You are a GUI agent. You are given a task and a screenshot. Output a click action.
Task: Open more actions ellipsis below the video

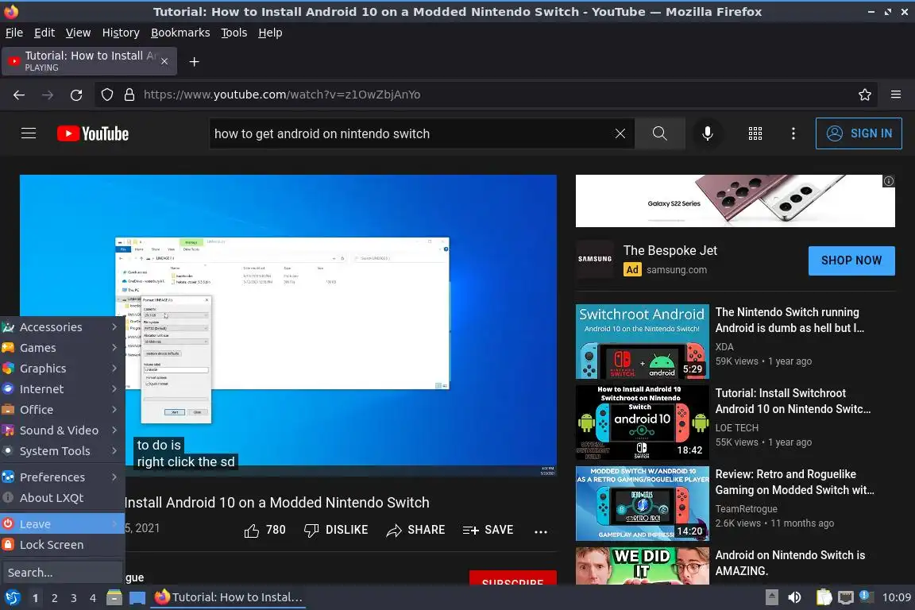pyautogui.click(x=541, y=531)
